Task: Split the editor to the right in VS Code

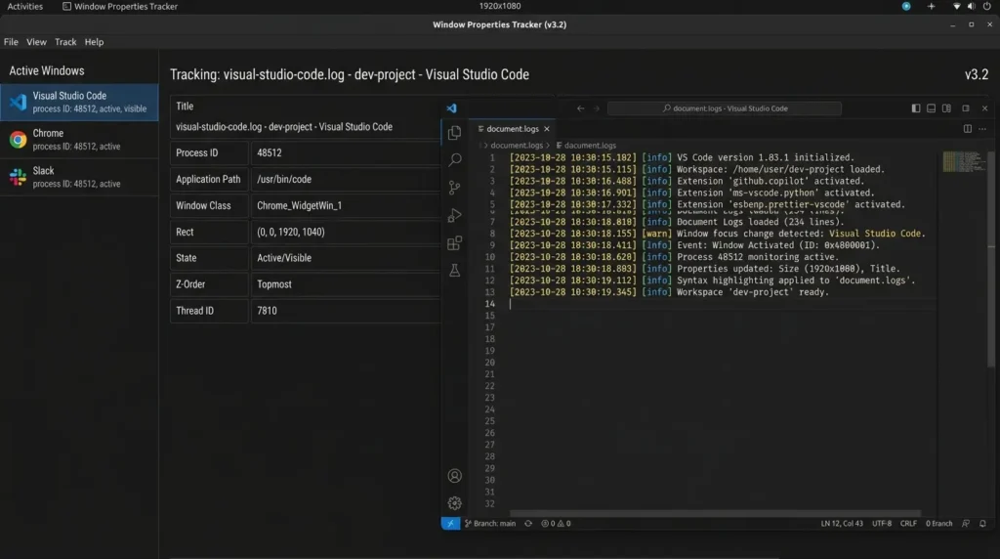Action: point(968,129)
